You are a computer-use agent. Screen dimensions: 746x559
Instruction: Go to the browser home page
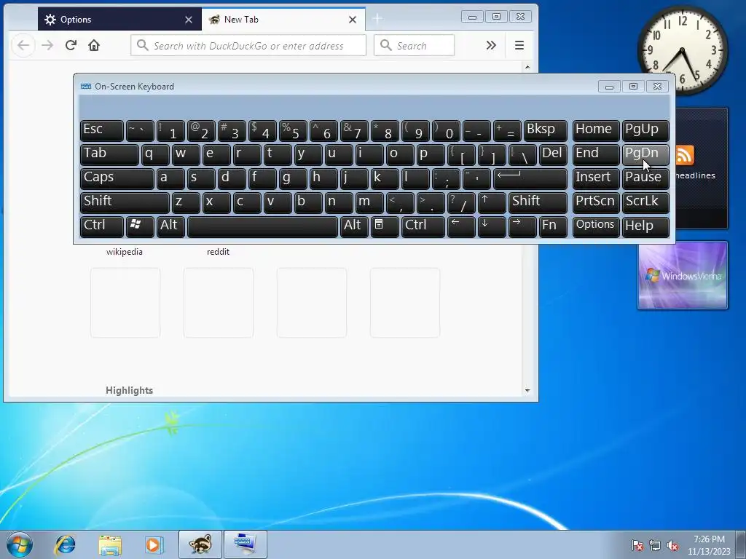tap(94, 45)
